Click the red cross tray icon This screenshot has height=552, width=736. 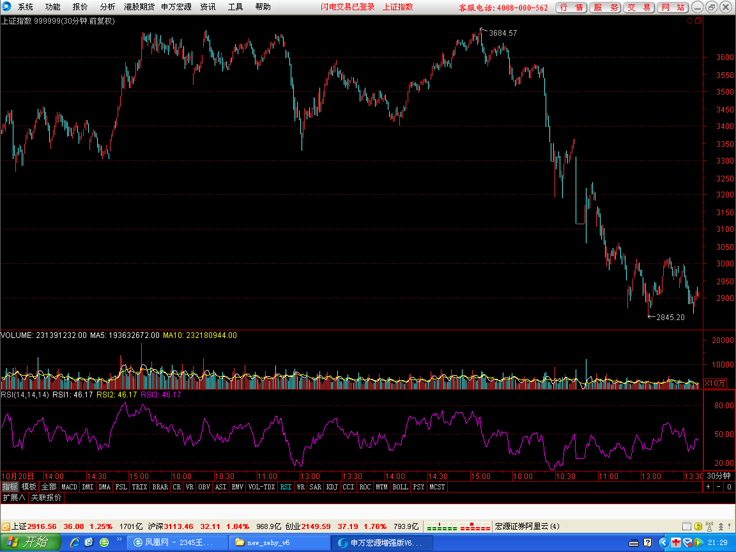(676, 542)
